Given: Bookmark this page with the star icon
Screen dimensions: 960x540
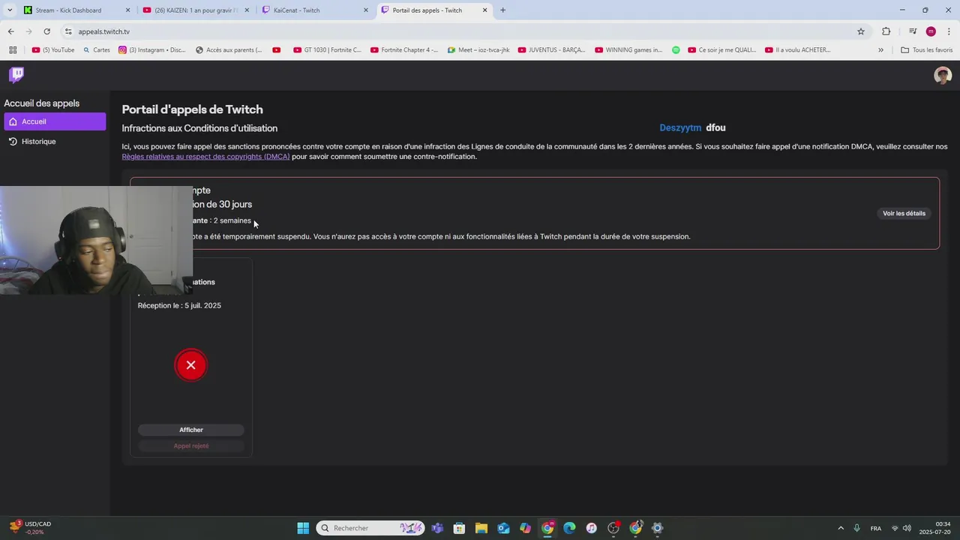Looking at the screenshot, I should [x=861, y=31].
